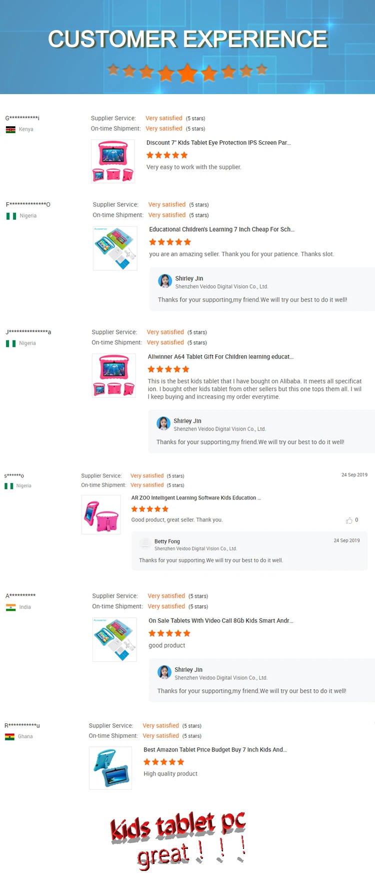Click Shirley Jin's avatar in first reply
Viewport: 375px width, 893px height.
coord(165,281)
